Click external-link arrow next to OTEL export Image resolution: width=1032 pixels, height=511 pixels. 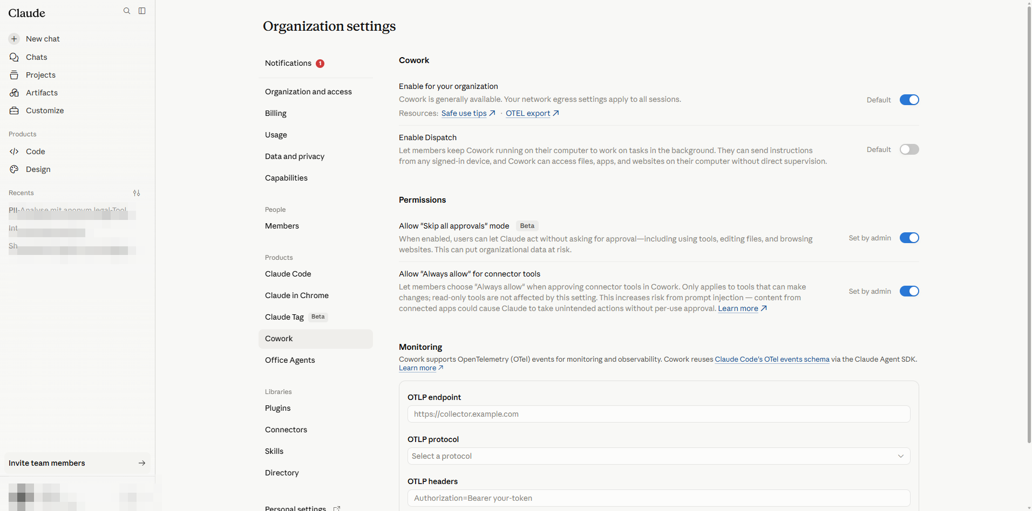pyautogui.click(x=556, y=113)
